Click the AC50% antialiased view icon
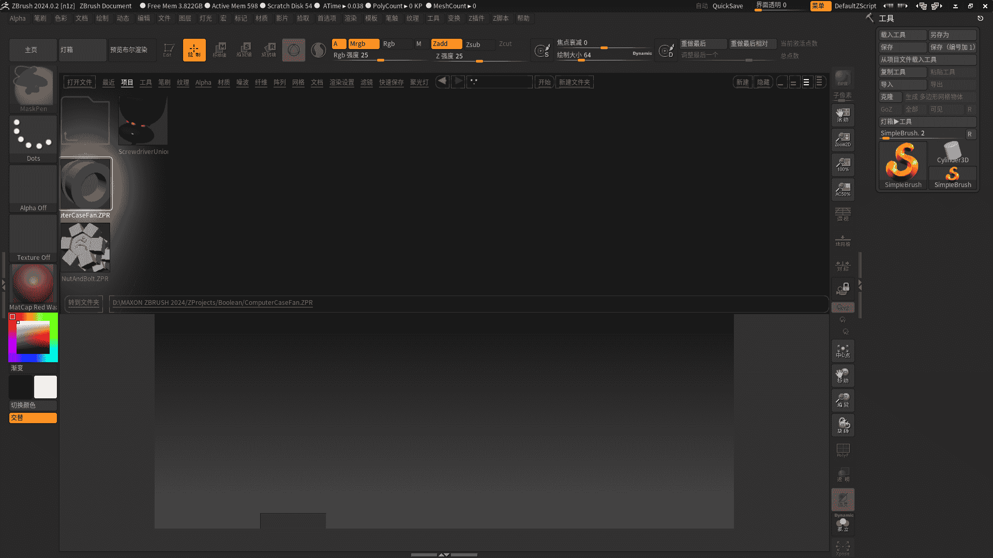993x558 pixels. point(842,189)
